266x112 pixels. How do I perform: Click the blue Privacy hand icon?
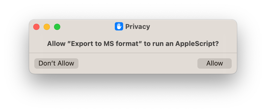(x=119, y=26)
